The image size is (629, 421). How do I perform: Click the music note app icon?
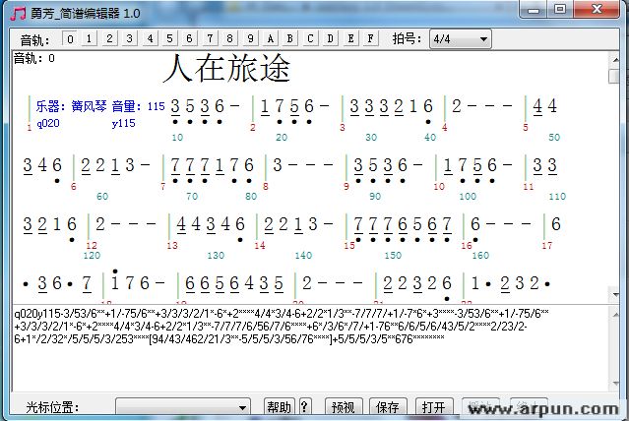tap(18, 13)
